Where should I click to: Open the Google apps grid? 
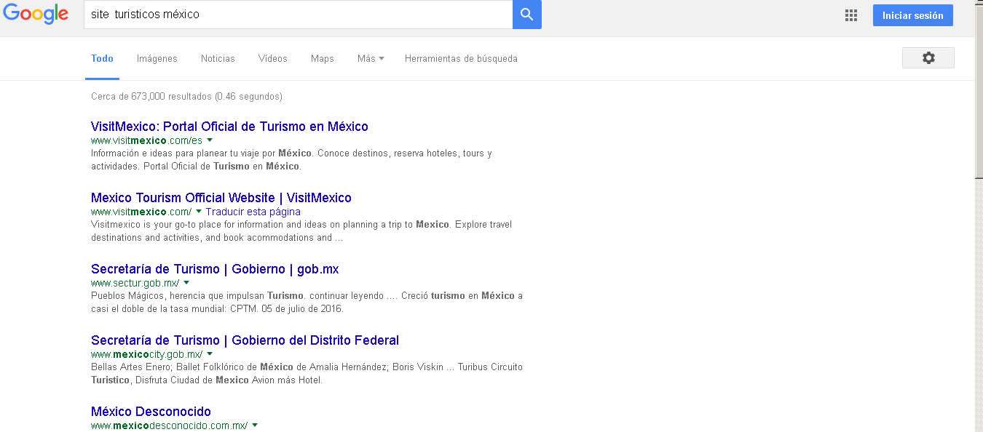point(850,15)
